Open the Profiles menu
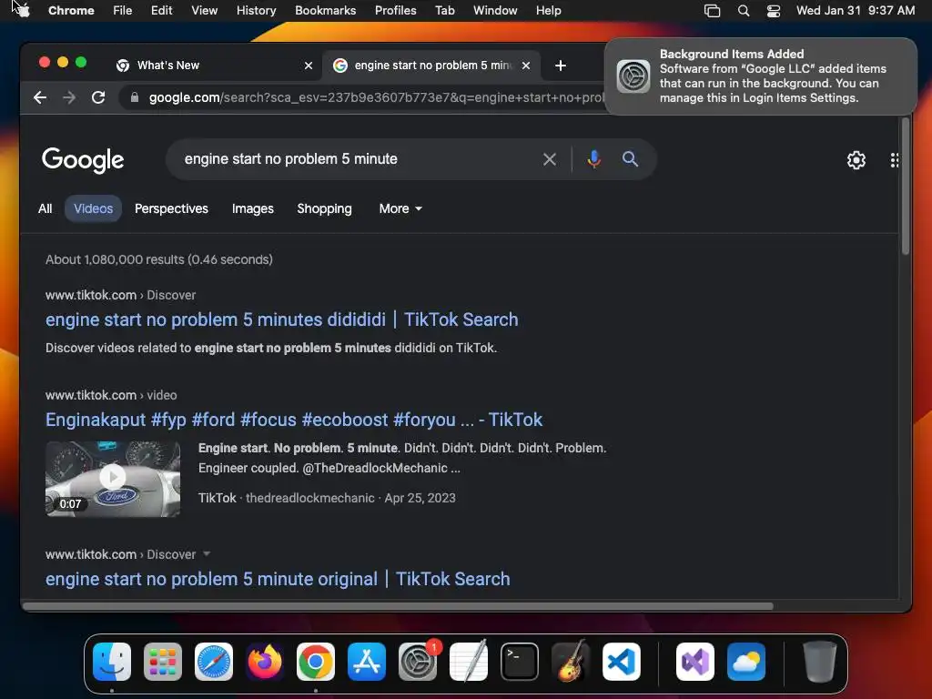Viewport: 932px width, 699px height. pos(395,11)
